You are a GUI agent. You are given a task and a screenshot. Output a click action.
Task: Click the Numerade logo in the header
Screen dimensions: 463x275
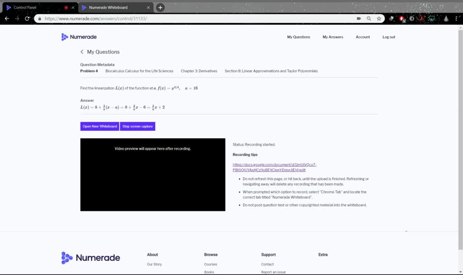[79, 37]
